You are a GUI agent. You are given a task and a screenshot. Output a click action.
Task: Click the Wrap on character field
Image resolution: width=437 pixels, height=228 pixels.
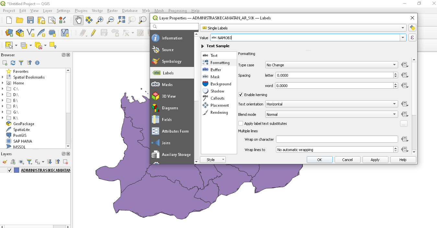click(x=337, y=139)
